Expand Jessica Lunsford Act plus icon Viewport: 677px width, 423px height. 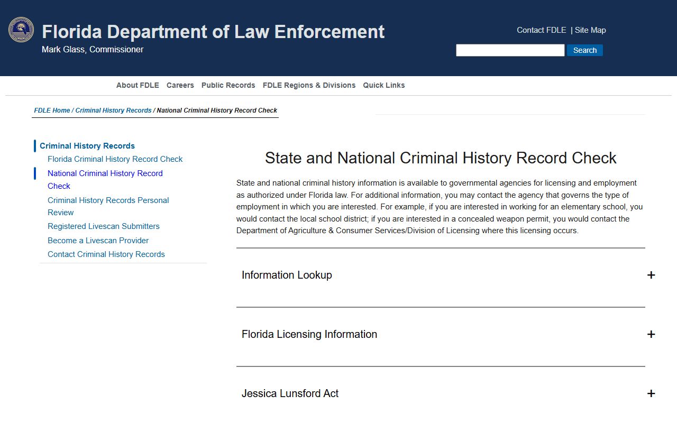[x=651, y=393]
